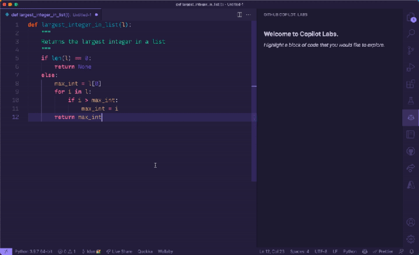
Task: Open the Azure view icon
Action: 411,185
